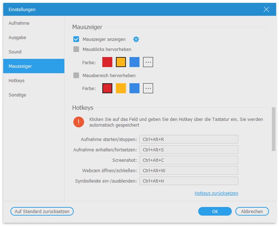This screenshot has width=279, height=226.
Task: Enable Mausklicks hervorheben checkbox
Action: coord(76,49)
